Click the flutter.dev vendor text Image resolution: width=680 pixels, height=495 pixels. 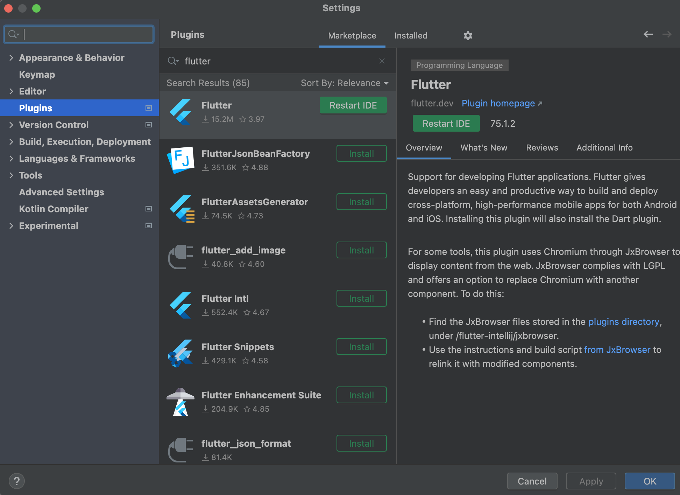(x=432, y=103)
